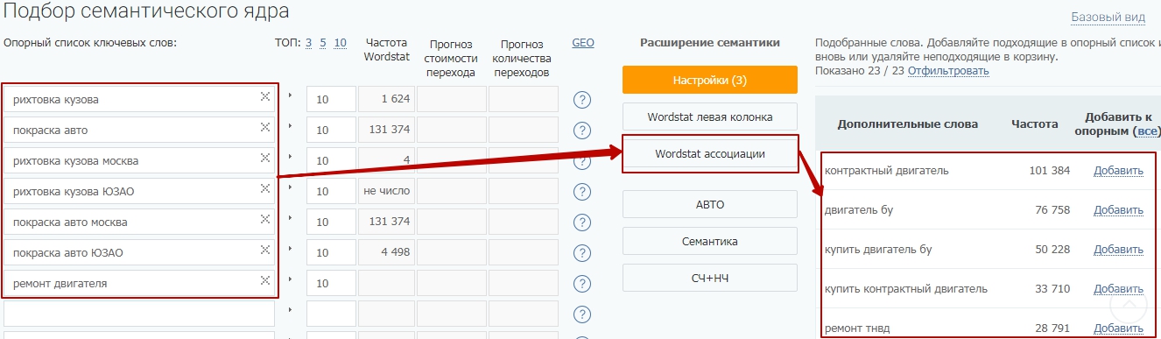This screenshot has height=339, width=1161.
Task: Open the orange Настройки (3) button
Action: coord(710,80)
